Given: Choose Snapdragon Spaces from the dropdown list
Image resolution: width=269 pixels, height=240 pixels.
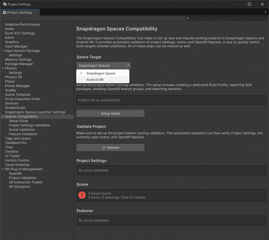Looking at the screenshot, I should tap(103, 73).
